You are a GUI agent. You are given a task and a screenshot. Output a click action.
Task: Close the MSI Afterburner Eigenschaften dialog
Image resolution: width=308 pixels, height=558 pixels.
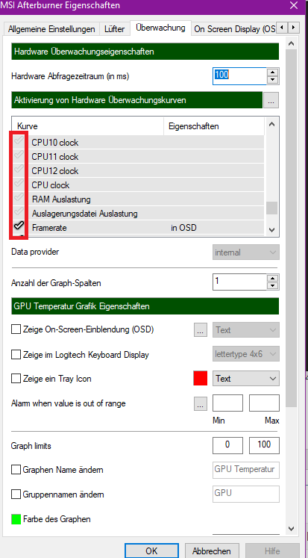[x=293, y=5]
